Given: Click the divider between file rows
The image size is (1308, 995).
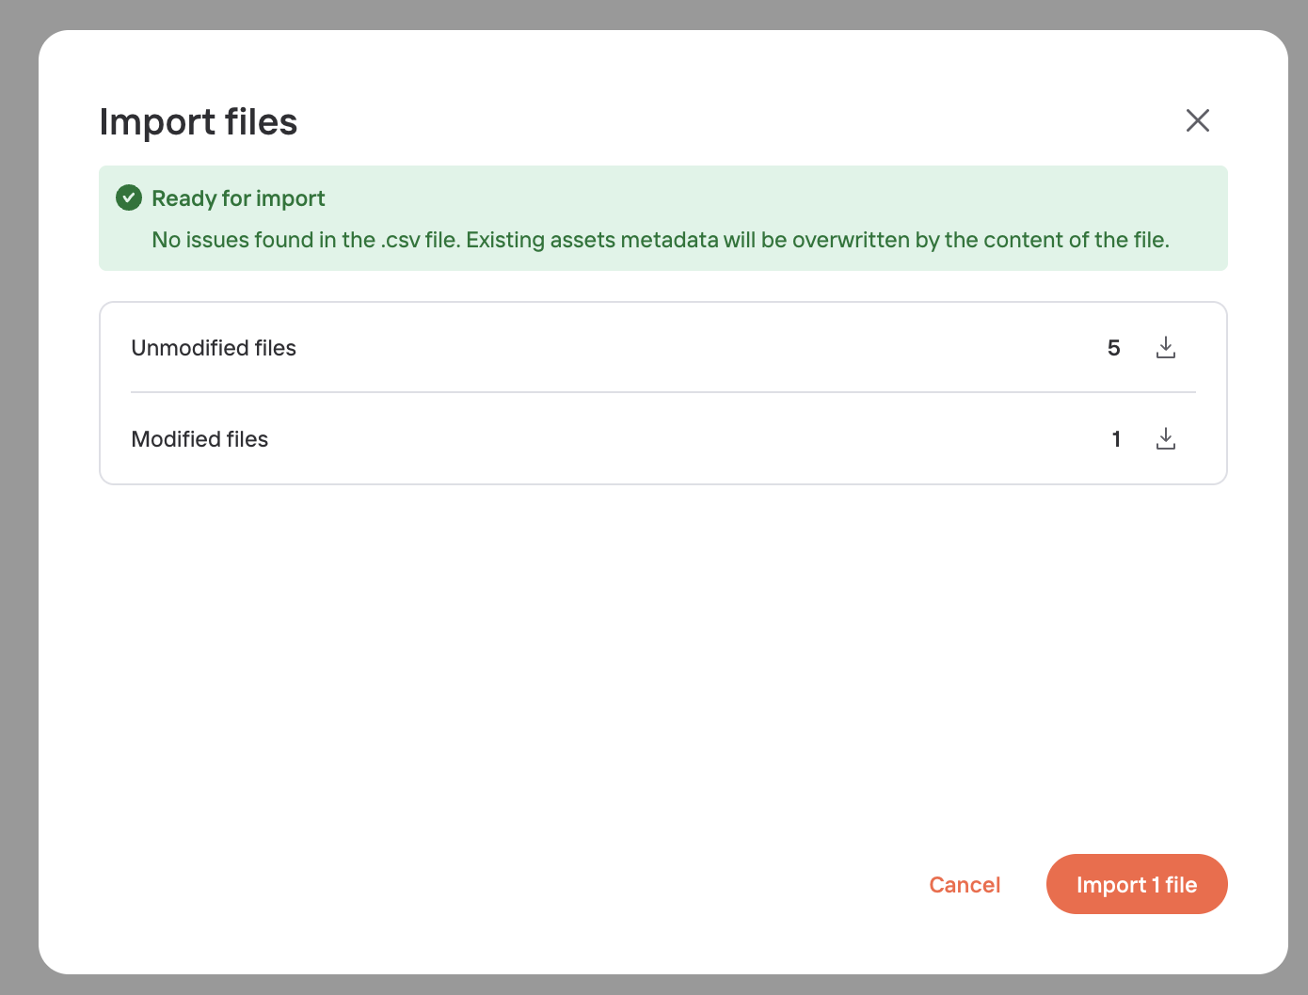Looking at the screenshot, I should 659,392.
